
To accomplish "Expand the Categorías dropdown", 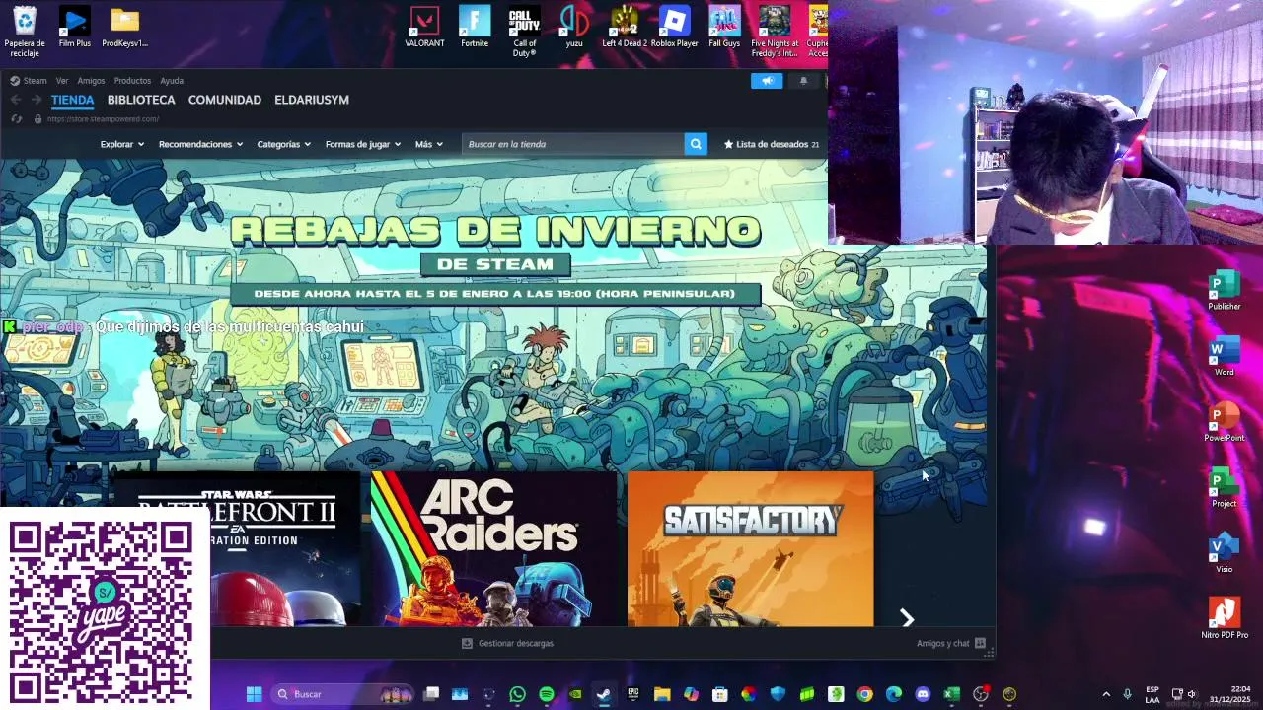I will pos(284,144).
